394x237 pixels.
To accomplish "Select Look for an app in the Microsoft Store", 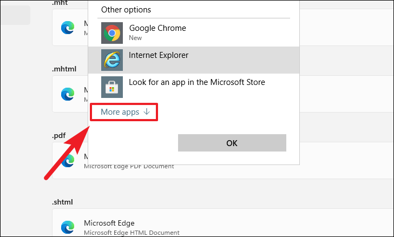I will pos(194,87).
